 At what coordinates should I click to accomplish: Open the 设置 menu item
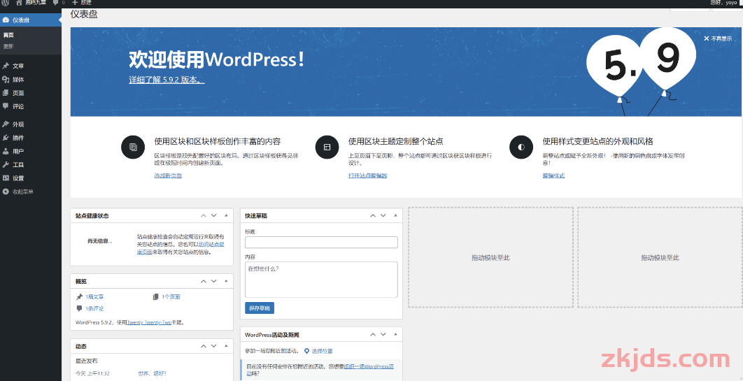coord(31,178)
